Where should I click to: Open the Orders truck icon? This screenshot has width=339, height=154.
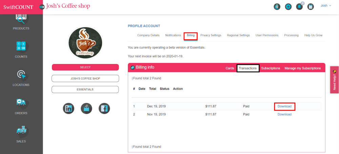[x=21, y=103]
